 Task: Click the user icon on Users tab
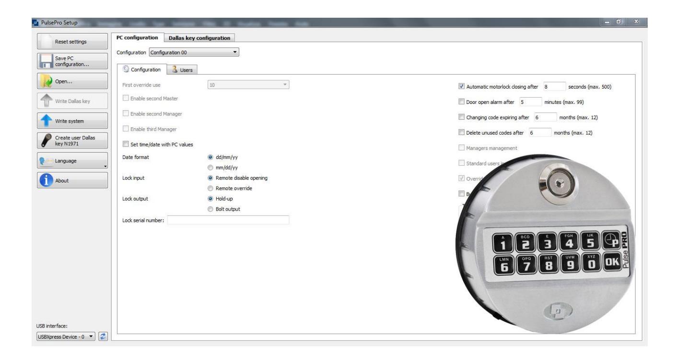175,70
